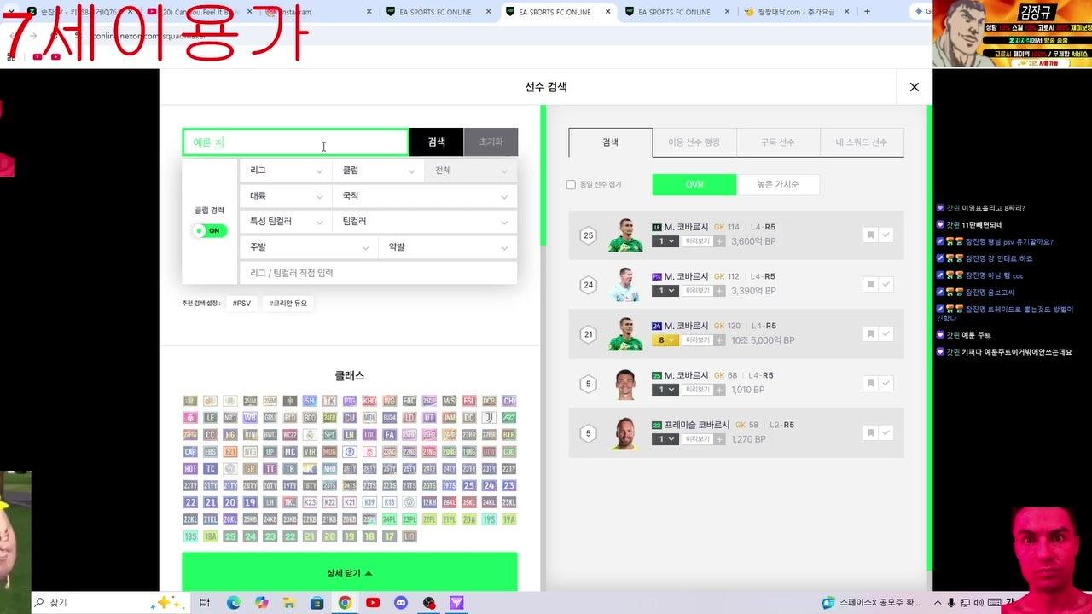
Task: Open YouTube app in taskbar
Action: 373,602
